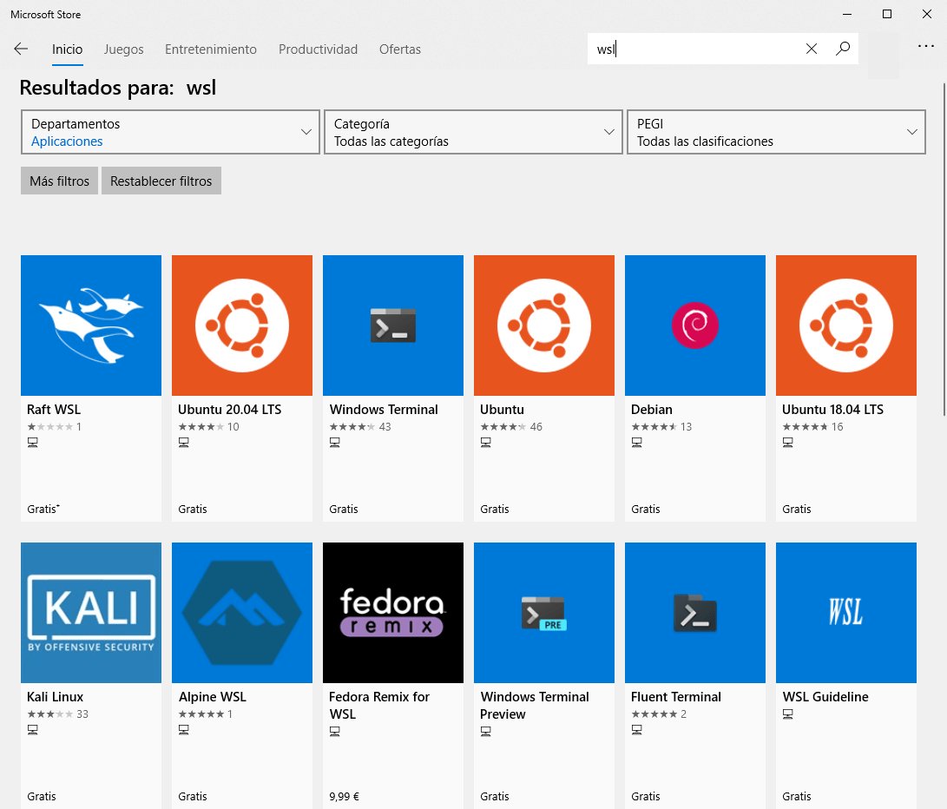Image resolution: width=947 pixels, height=809 pixels.
Task: Click the vertical scrollbar thumb
Action: 944,249
